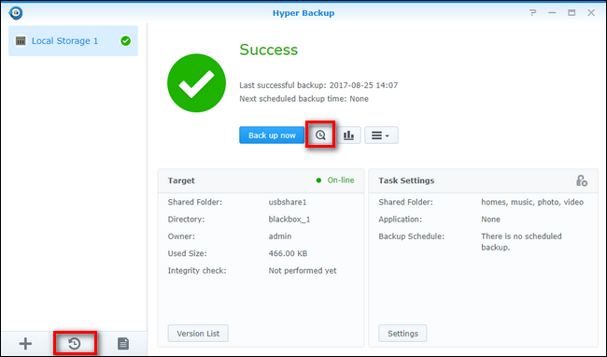Click the large green success checkmark

pyautogui.click(x=196, y=83)
